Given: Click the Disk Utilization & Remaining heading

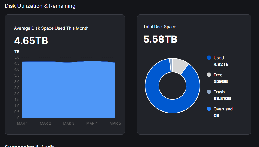Looking at the screenshot, I should coord(40,6).
